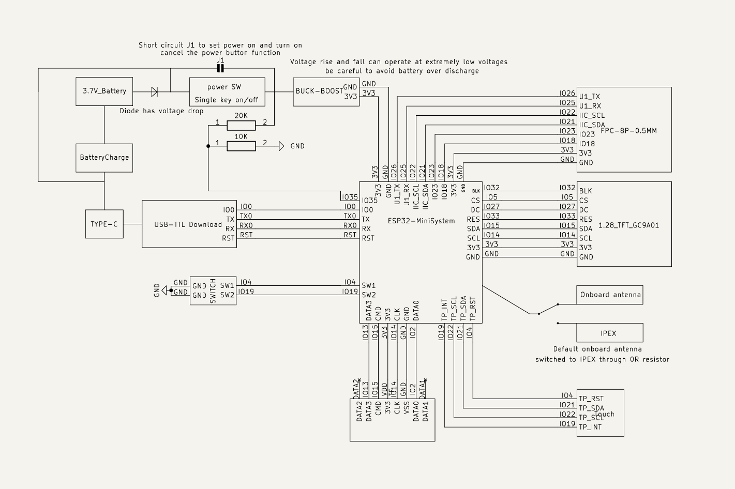The height and width of the screenshot is (489, 735).
Task: Click the 20K resistor symbol
Action: pyautogui.click(x=241, y=125)
